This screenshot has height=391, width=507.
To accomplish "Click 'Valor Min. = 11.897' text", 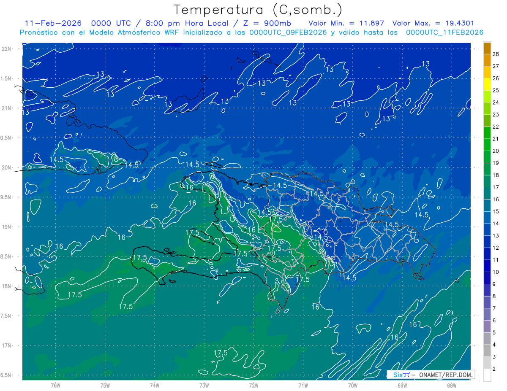I will click(346, 23).
